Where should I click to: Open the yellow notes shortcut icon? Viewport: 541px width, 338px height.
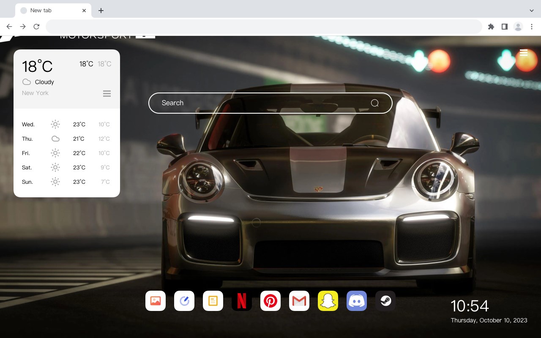coord(213,301)
